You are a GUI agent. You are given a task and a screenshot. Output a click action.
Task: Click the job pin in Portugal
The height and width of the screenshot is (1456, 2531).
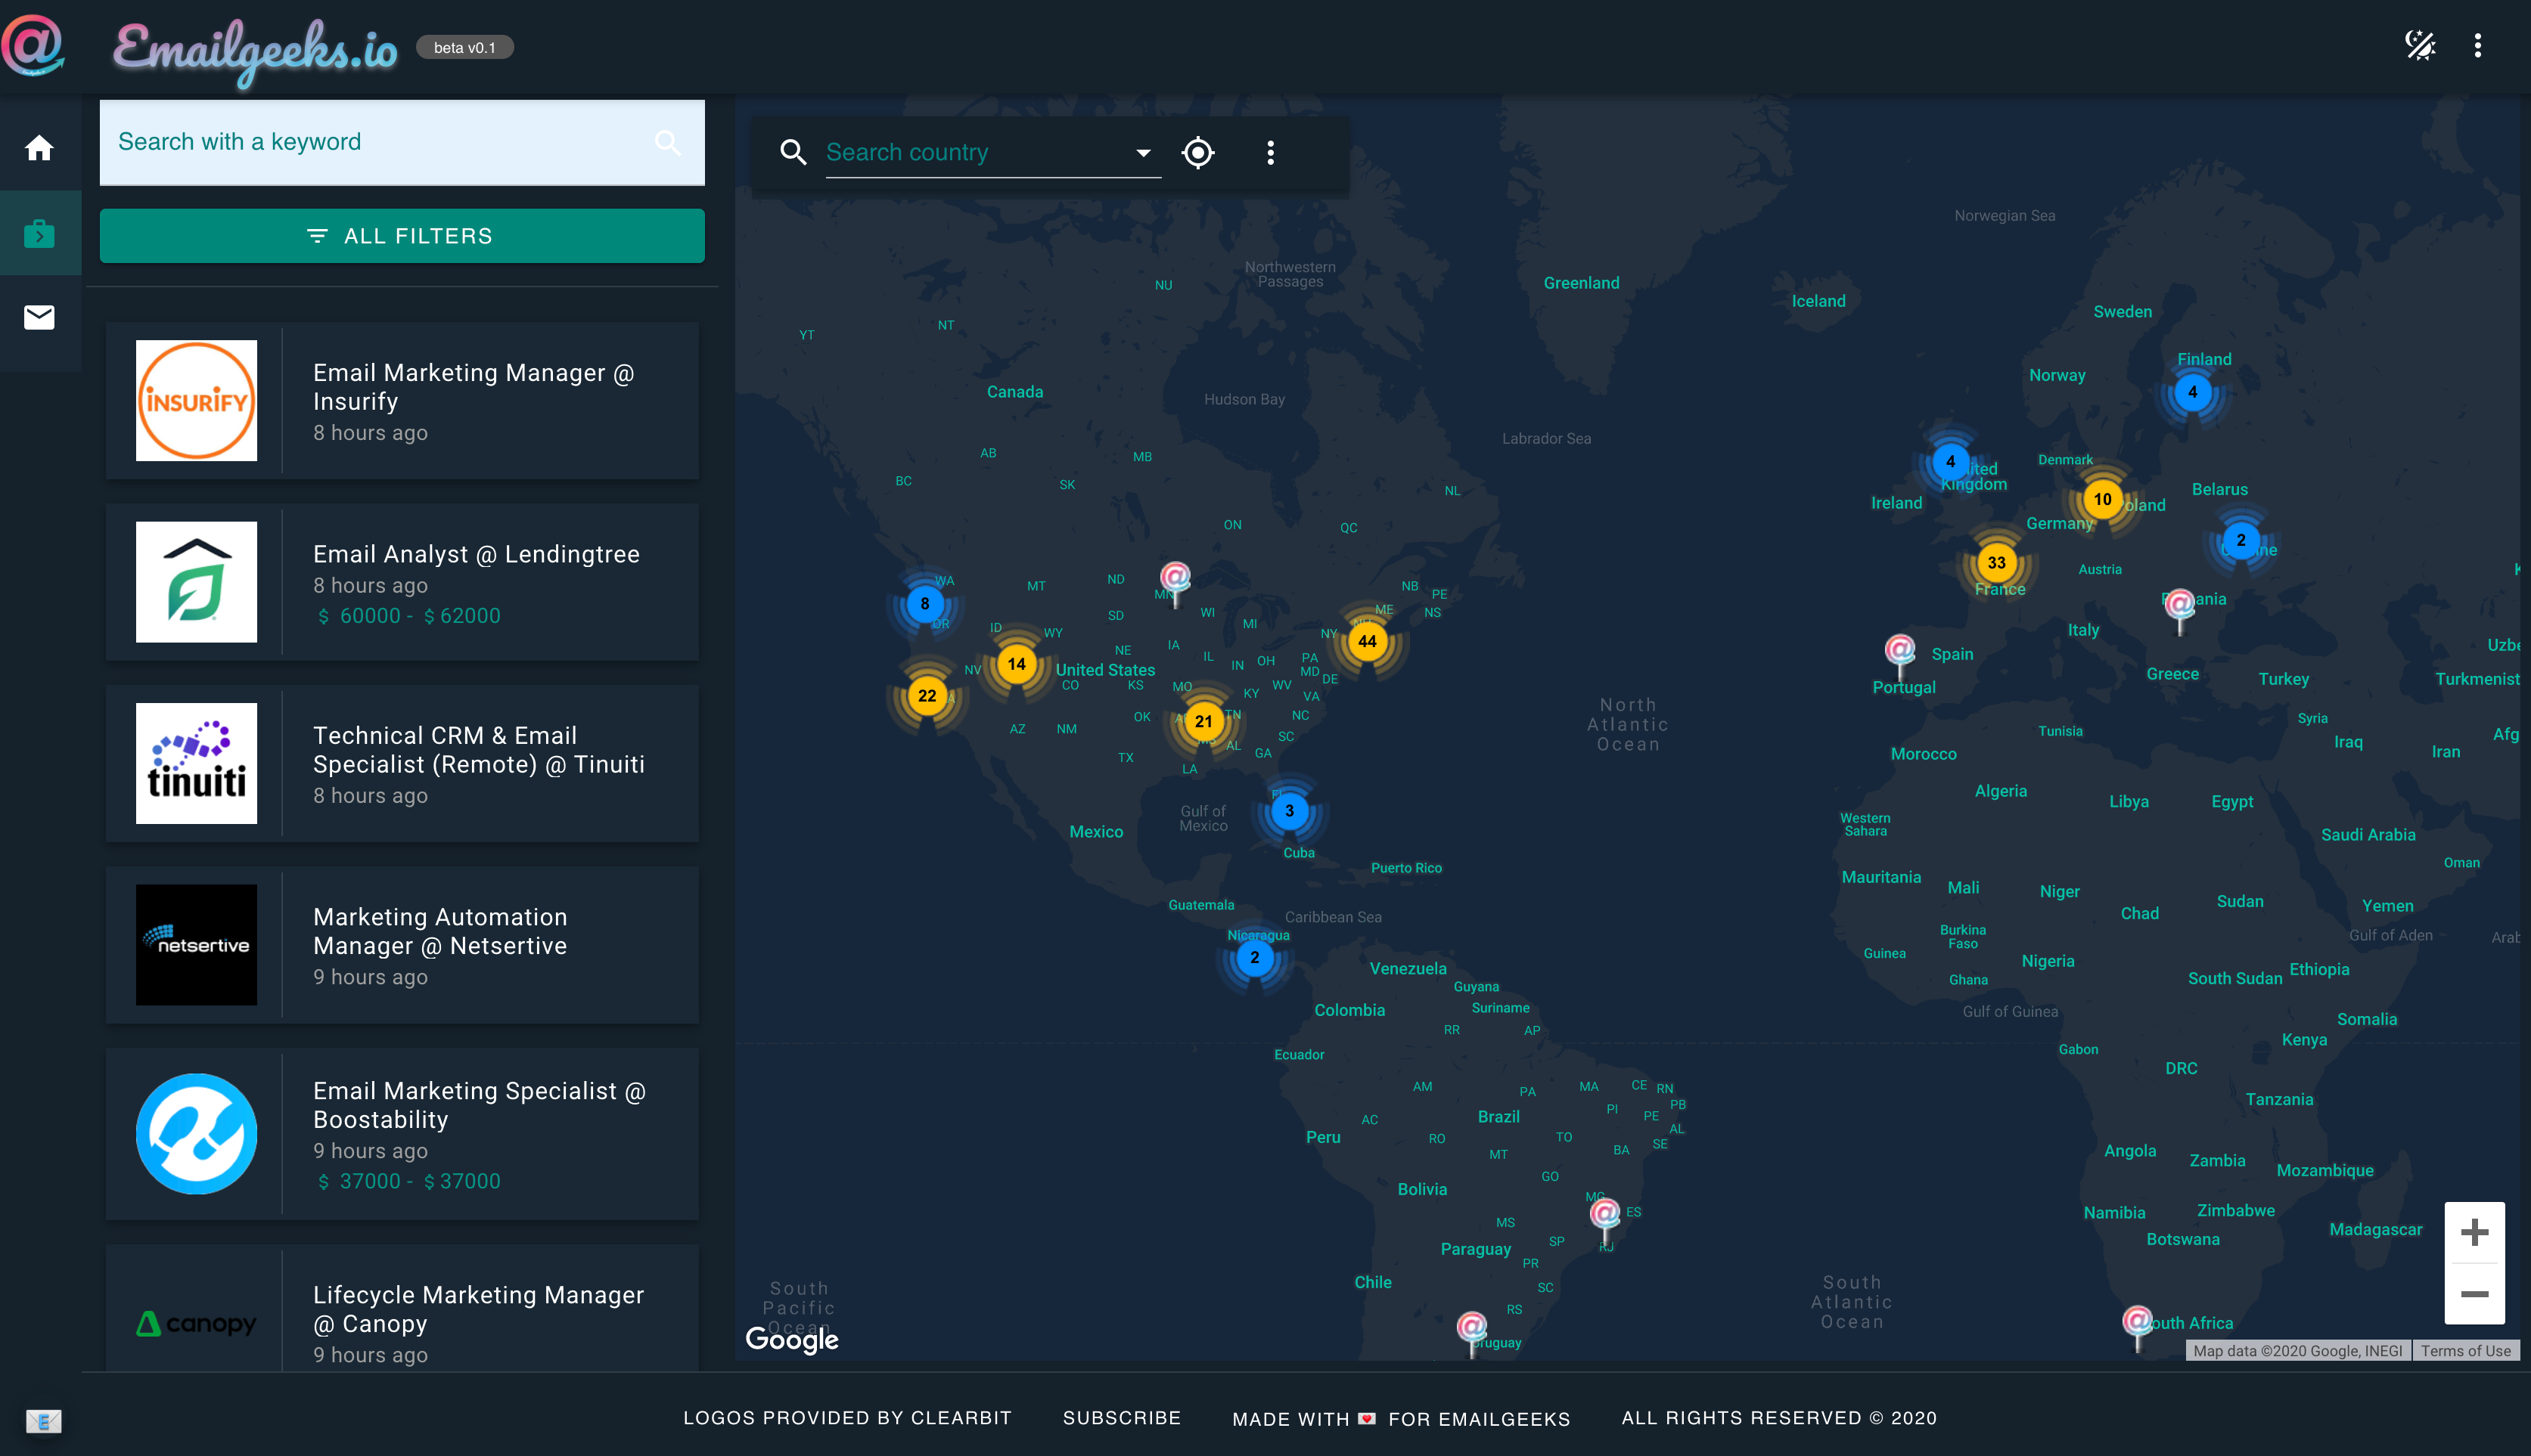1899,656
